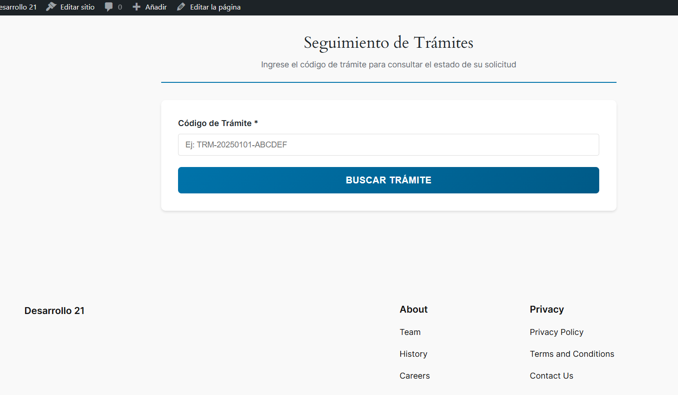
Task: Click the Editar sitio brush icon
Action: 51,7
